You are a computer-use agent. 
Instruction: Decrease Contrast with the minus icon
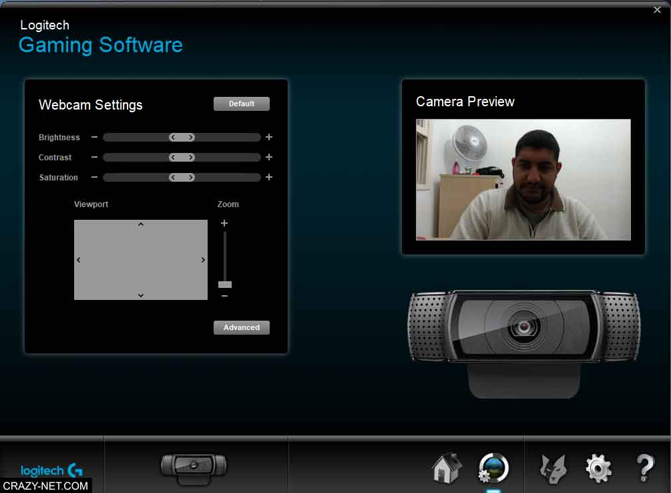click(x=94, y=157)
